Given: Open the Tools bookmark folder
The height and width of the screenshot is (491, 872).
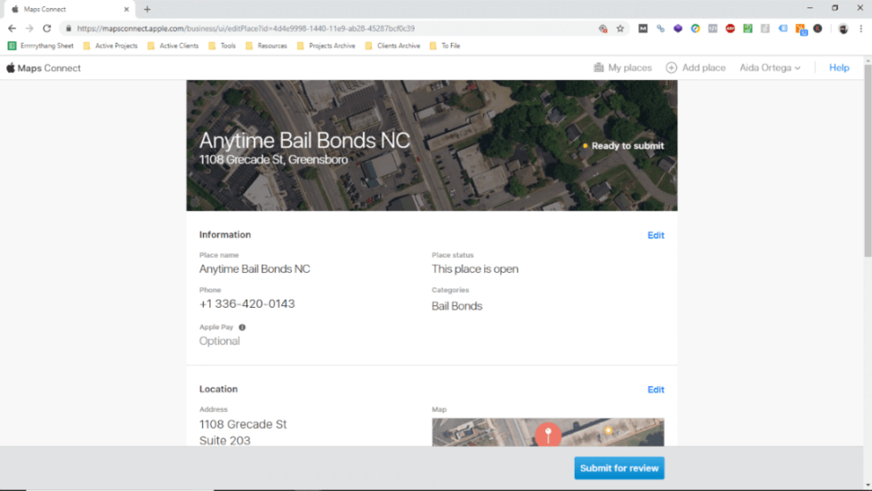Looking at the screenshot, I should pyautogui.click(x=222, y=45).
